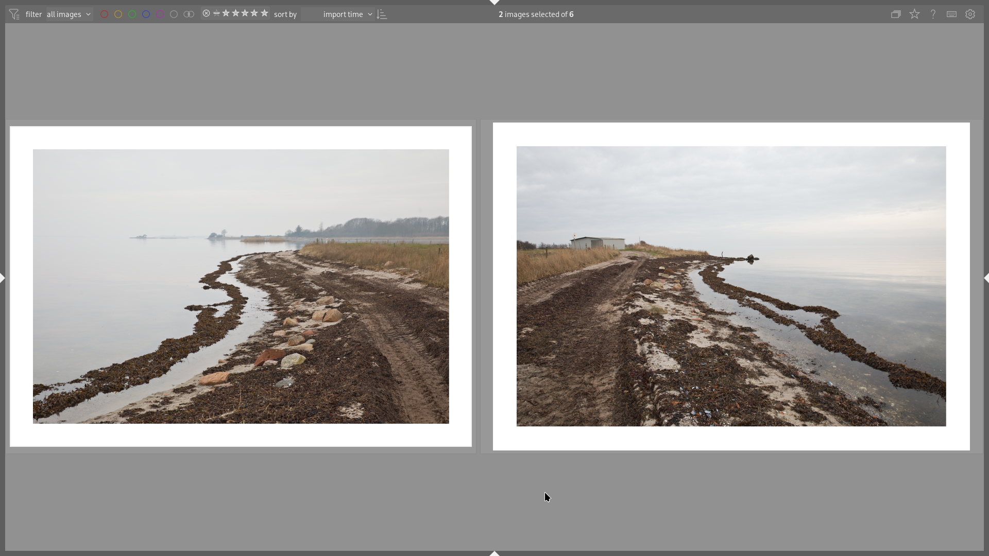Toggle grouped images expand/collapse icon
The image size is (989, 556).
coord(896,14)
